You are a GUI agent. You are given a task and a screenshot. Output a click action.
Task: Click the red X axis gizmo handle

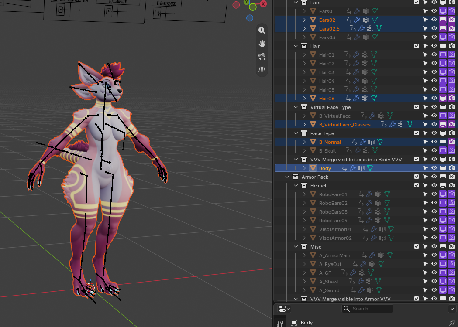263,4
